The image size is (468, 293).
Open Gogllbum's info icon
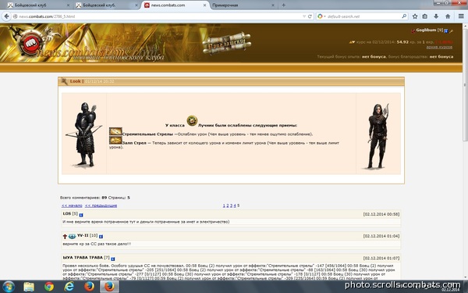(x=446, y=30)
